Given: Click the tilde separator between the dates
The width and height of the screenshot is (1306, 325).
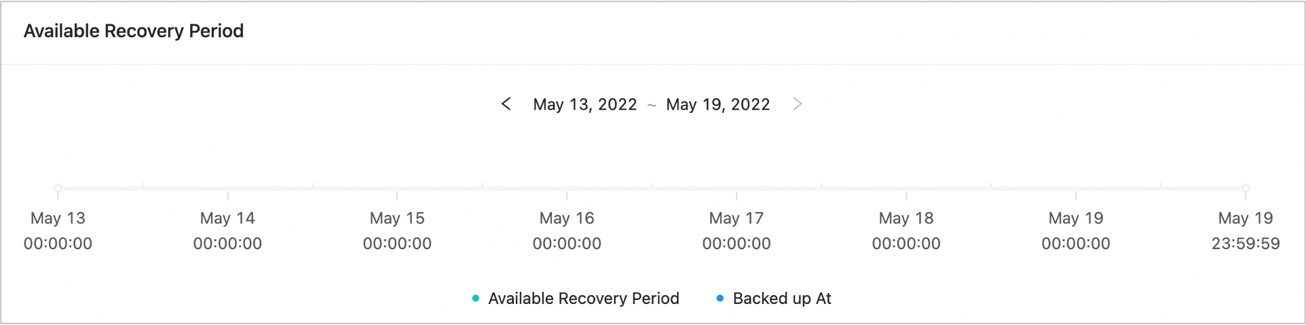Looking at the screenshot, I should coord(652,105).
